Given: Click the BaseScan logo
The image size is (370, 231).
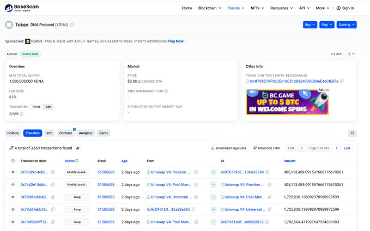Looking at the screenshot, I should [22, 8].
